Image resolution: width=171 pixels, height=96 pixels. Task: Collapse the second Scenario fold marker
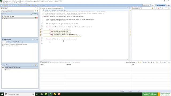coord(43,39)
